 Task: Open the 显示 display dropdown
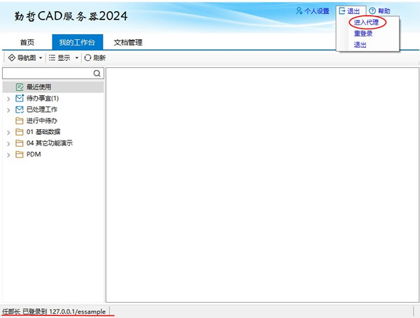[77, 57]
